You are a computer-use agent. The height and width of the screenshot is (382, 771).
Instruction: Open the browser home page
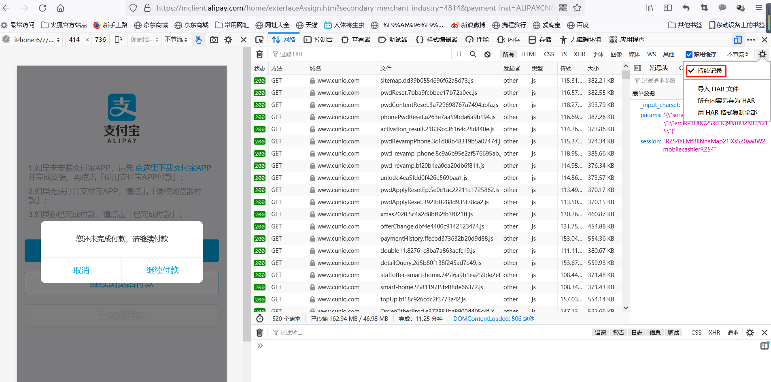pos(60,8)
